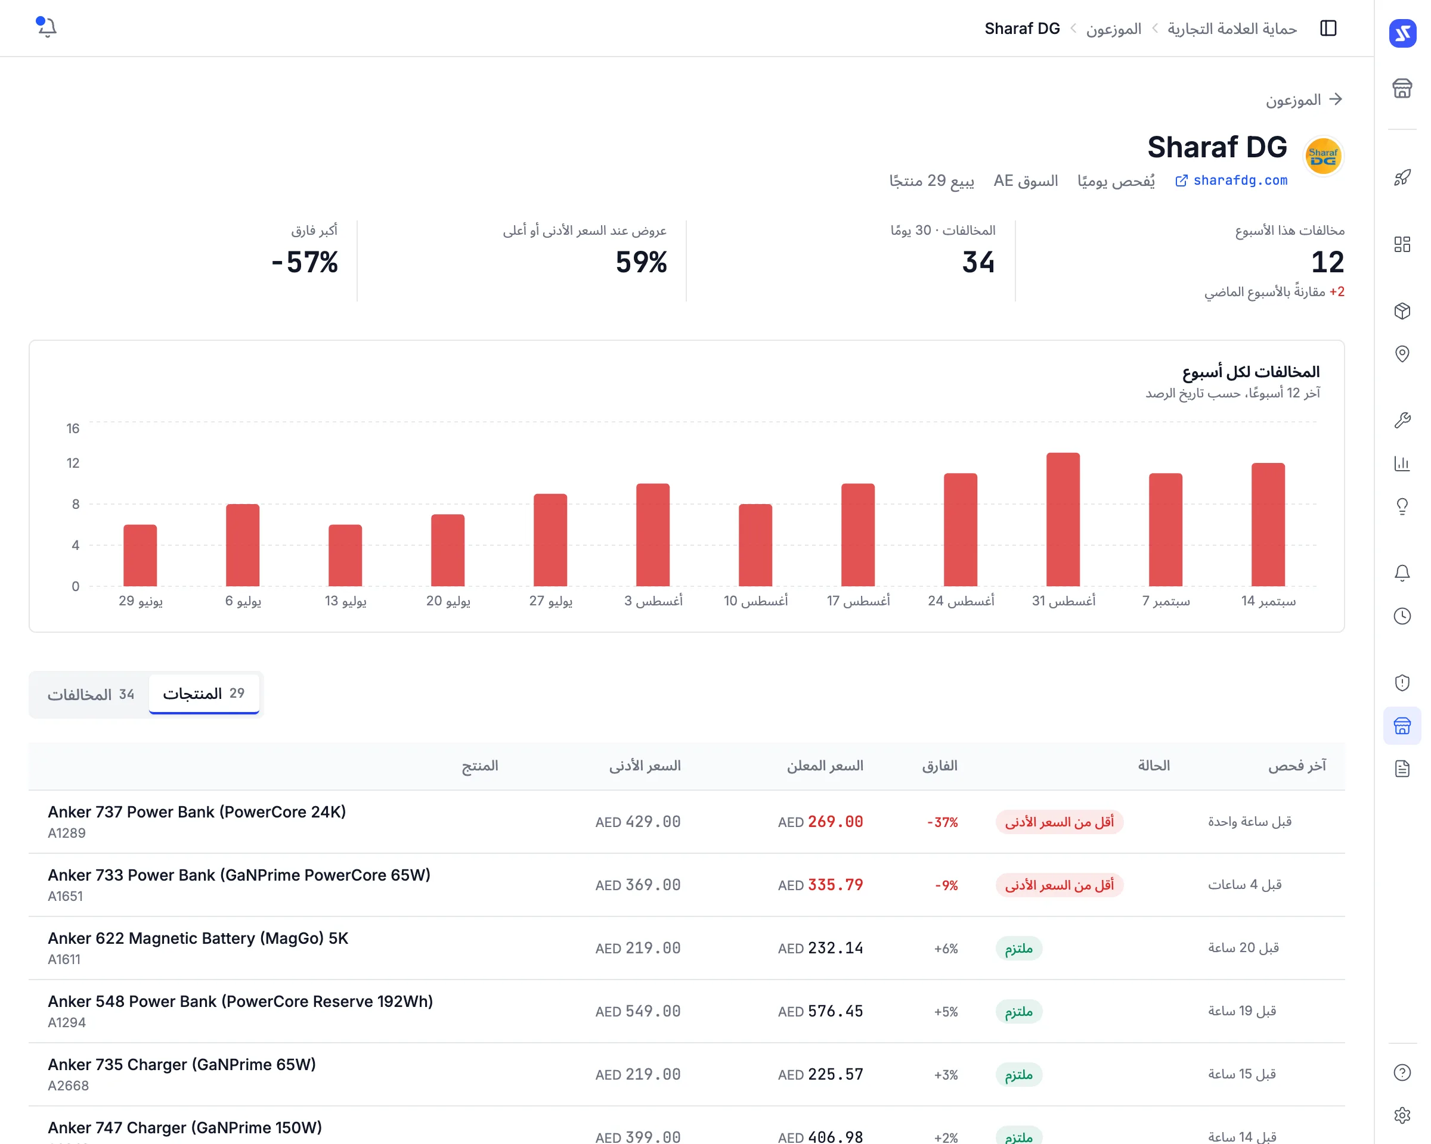Open Anker 733 Power Bank row

tap(686, 885)
